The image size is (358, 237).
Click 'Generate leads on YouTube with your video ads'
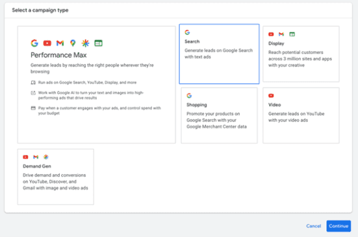pos(296,117)
